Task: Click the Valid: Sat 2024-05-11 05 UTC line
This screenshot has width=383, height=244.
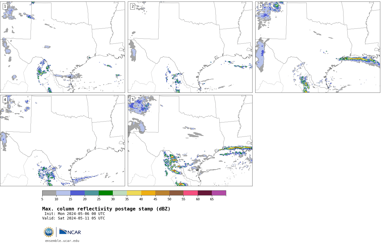Action: (74, 218)
